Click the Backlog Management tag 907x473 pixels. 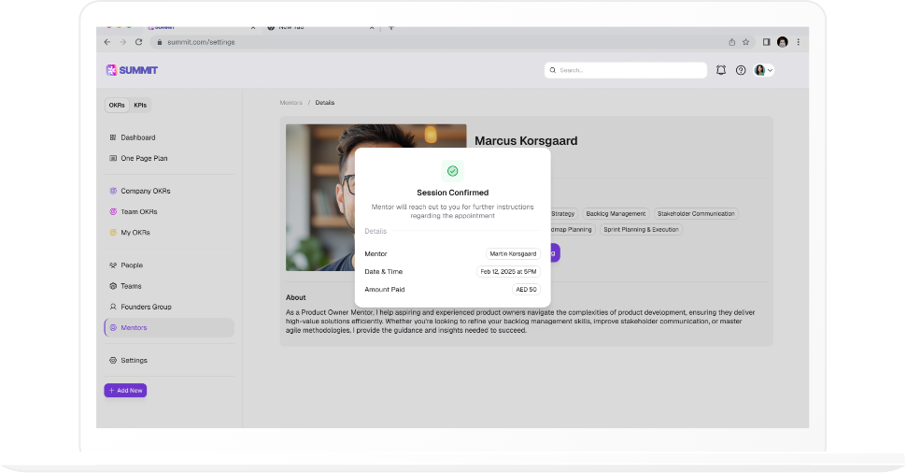(616, 214)
